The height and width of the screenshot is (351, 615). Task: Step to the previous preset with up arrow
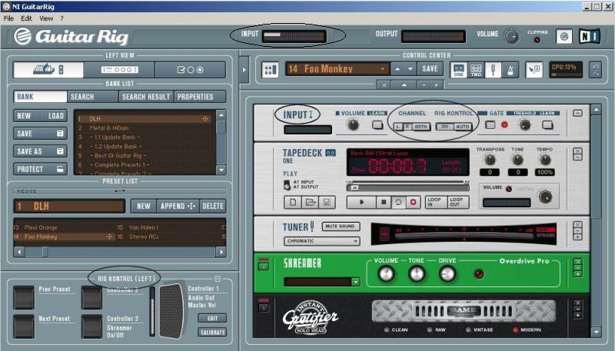coord(397,69)
